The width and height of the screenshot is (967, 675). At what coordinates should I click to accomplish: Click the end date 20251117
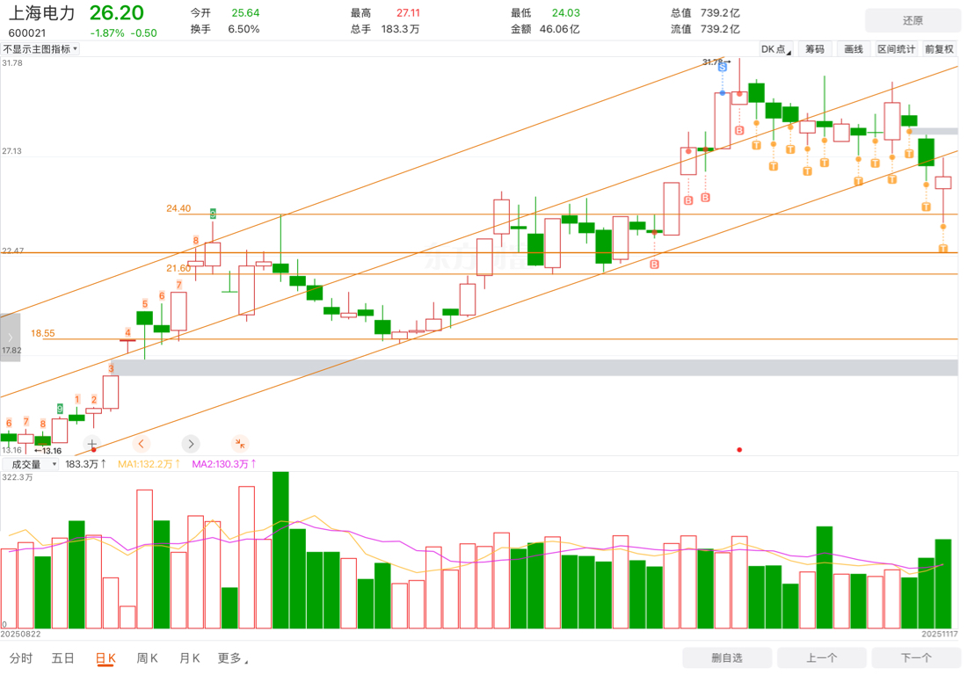coord(940,634)
